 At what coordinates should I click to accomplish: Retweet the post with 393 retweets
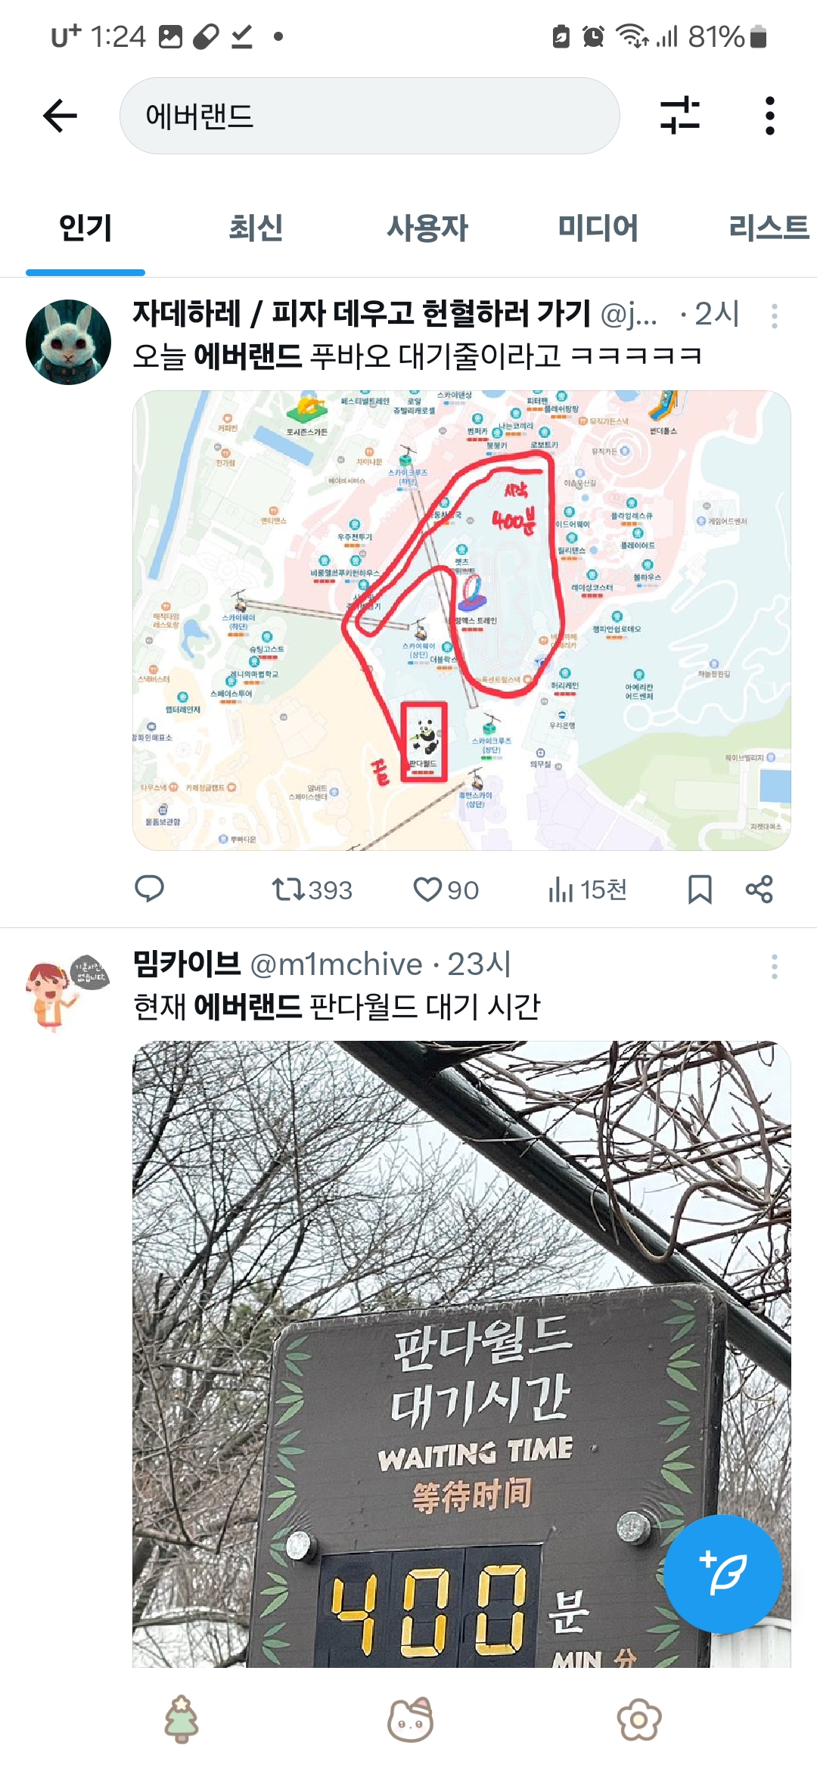point(312,890)
